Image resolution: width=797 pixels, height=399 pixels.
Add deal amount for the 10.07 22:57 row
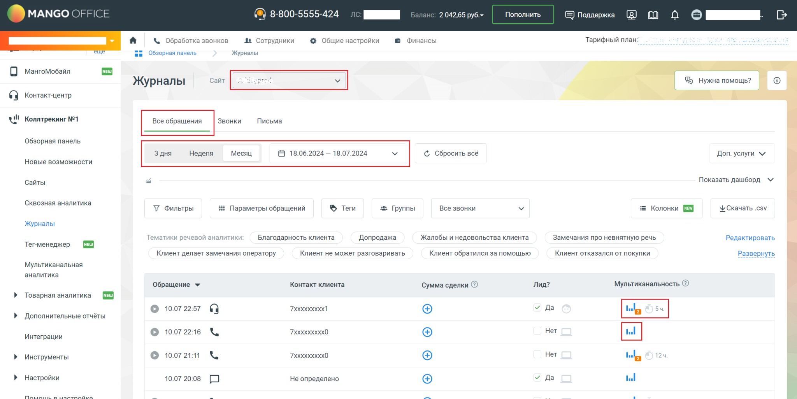pyautogui.click(x=427, y=309)
